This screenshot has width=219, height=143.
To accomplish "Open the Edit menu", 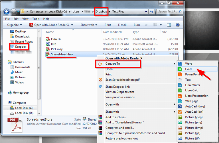I will tap(16, 19).
